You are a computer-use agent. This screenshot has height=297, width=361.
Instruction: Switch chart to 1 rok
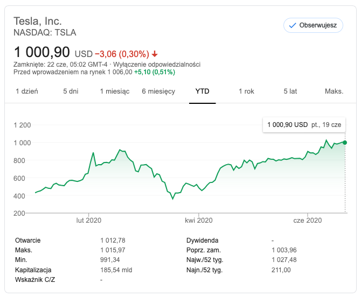[246, 91]
